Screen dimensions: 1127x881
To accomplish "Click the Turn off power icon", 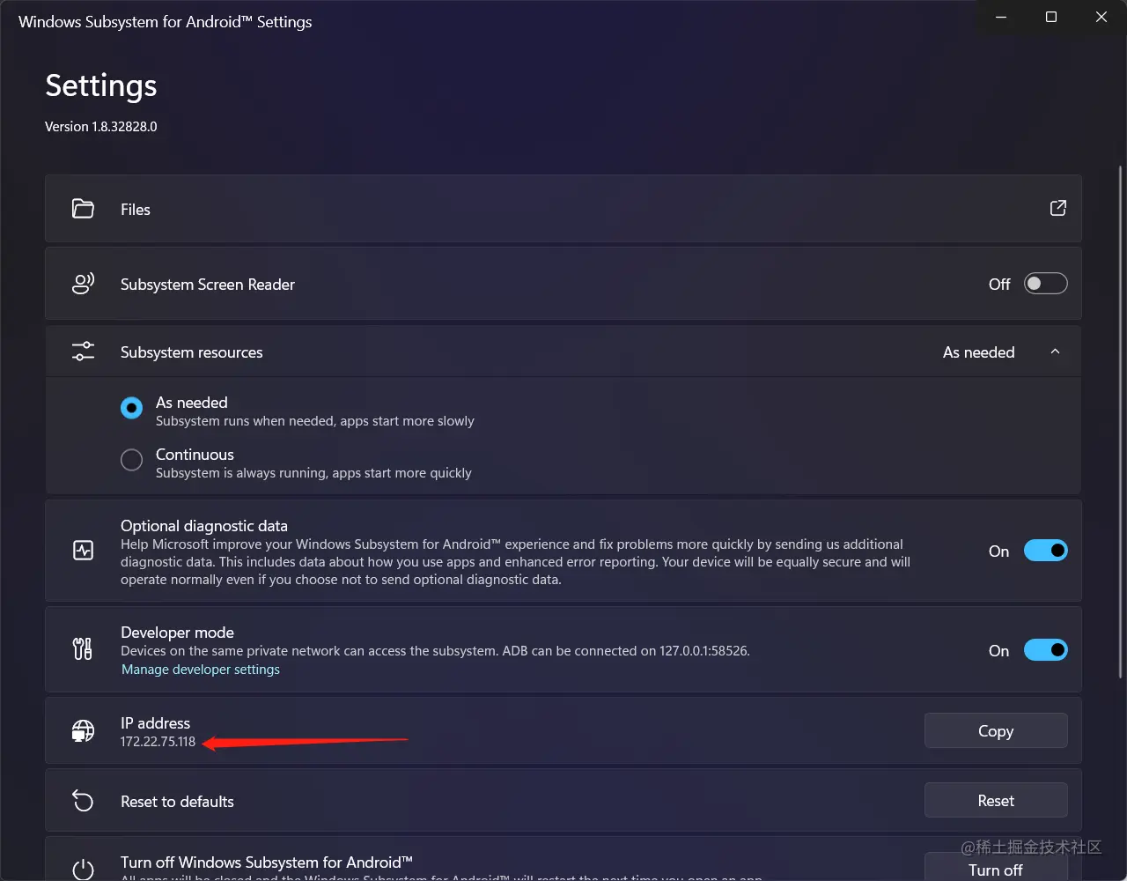I will (x=83, y=870).
